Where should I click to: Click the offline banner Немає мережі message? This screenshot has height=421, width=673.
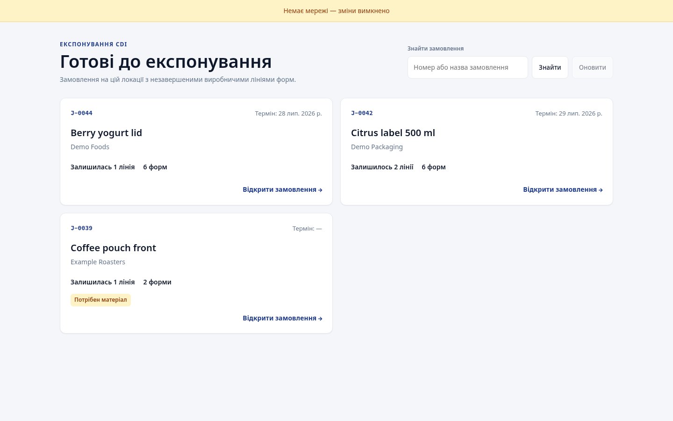click(x=336, y=11)
